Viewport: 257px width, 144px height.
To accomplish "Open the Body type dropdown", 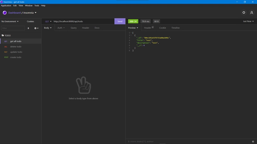I will point(48,28).
